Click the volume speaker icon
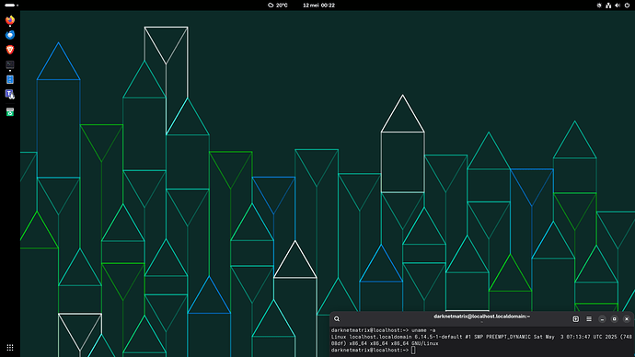This screenshot has height=357, width=635. tap(618, 6)
